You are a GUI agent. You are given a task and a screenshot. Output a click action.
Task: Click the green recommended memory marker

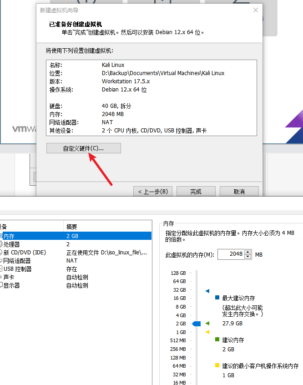coord(207,324)
